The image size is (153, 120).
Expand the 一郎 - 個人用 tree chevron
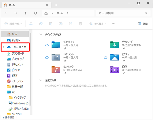point(4,47)
